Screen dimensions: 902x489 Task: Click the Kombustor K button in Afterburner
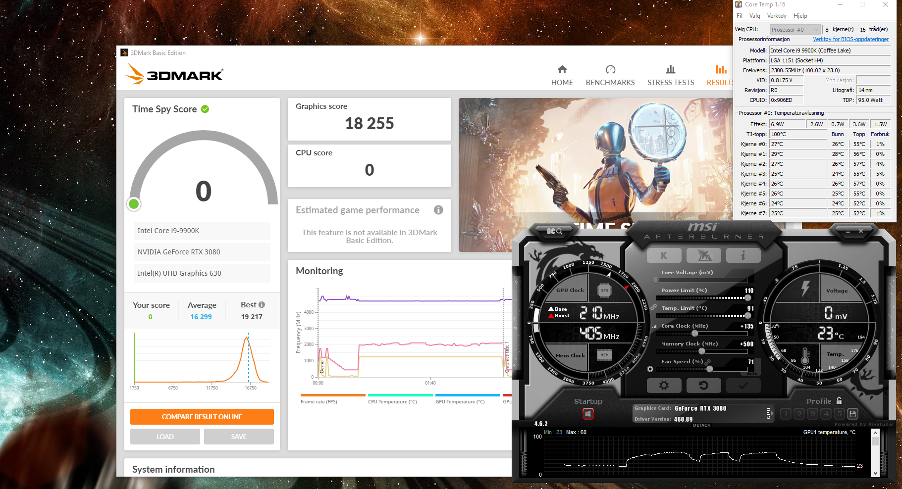pos(664,255)
